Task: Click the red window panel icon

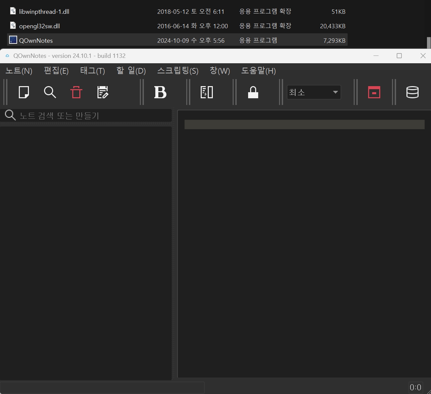Action: [374, 92]
